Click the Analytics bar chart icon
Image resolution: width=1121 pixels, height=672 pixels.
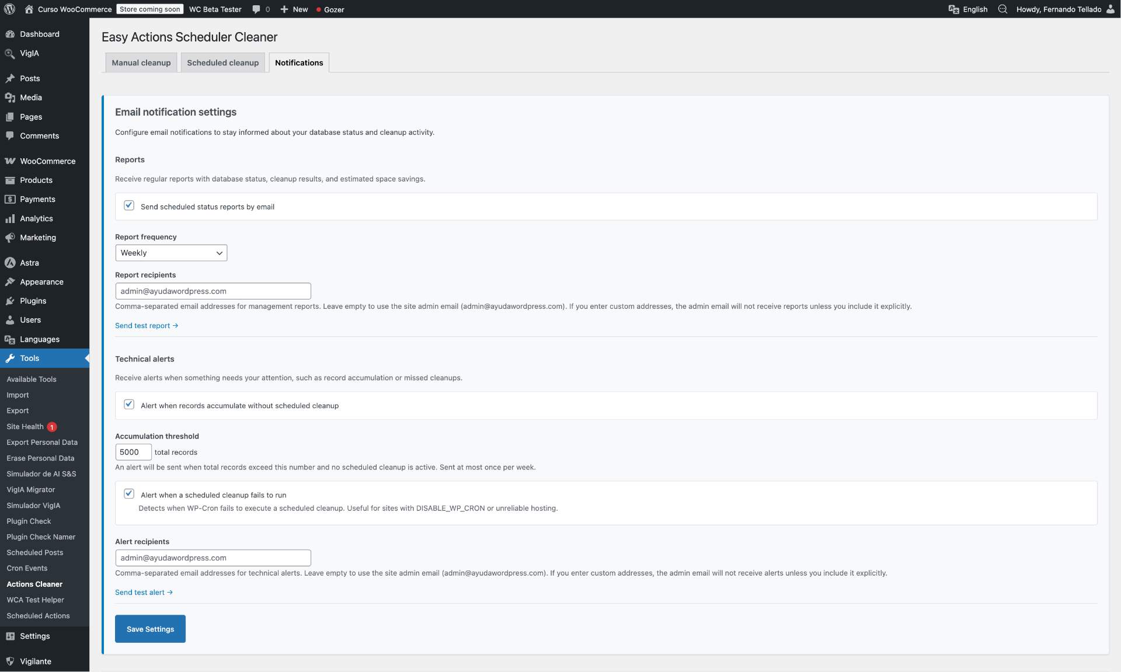point(10,218)
